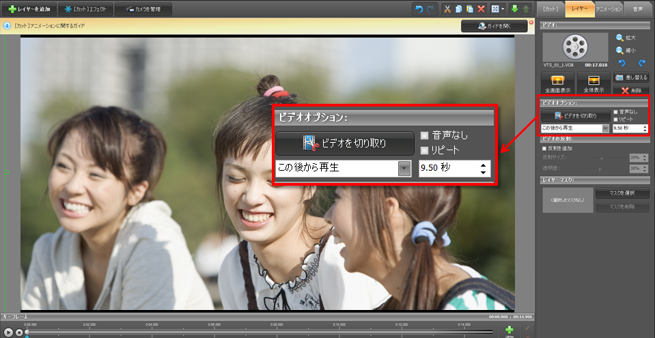Increase the 9.50 秒 spinner in side panel

coord(645,126)
